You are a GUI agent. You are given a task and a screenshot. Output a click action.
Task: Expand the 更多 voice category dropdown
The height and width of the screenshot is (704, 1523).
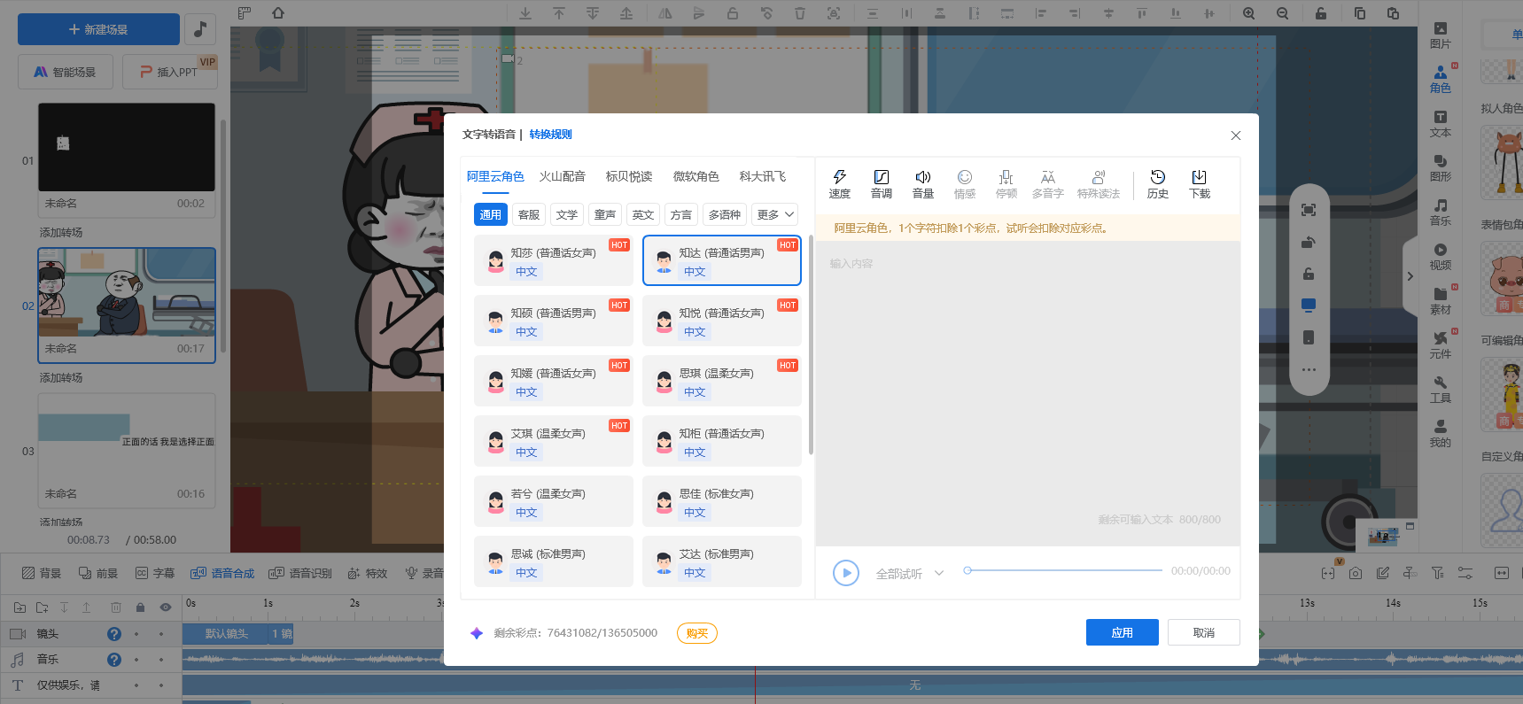pyautogui.click(x=774, y=214)
